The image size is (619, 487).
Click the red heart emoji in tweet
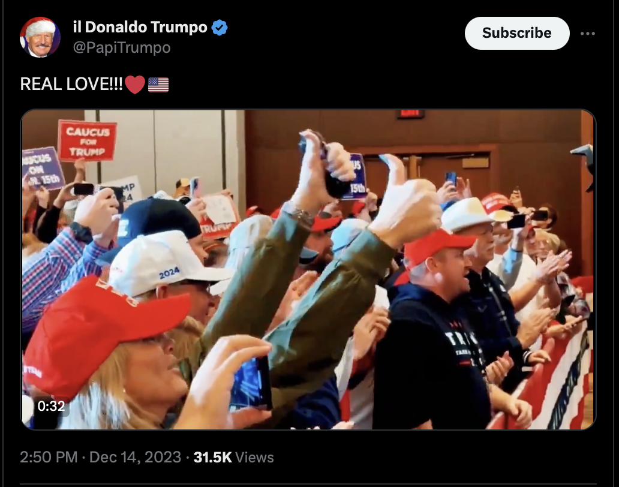(135, 85)
